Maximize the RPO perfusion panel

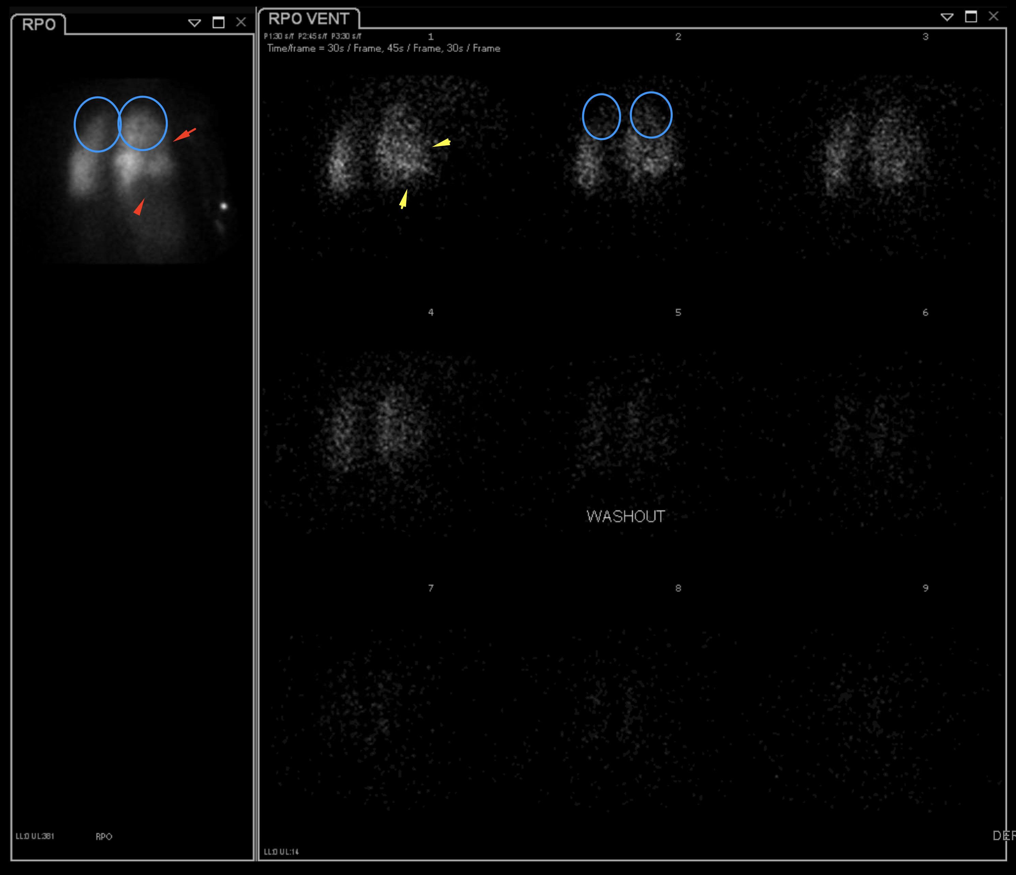pyautogui.click(x=218, y=23)
